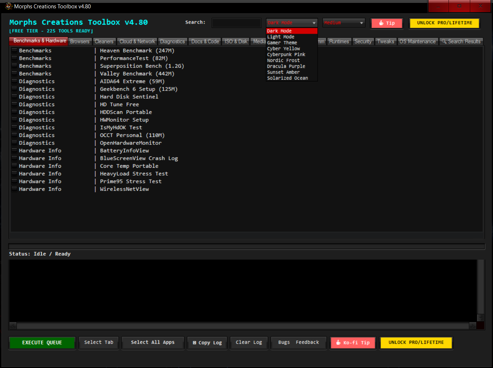Apply the Cyberpunk Pink theme
The height and width of the screenshot is (368, 493).
[292, 54]
